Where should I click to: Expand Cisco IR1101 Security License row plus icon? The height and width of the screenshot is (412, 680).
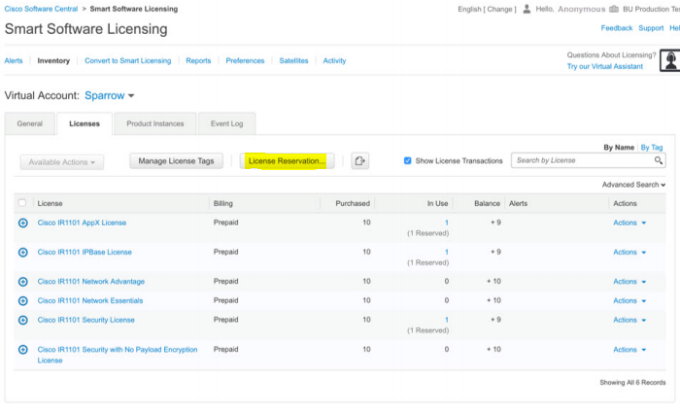pyautogui.click(x=23, y=320)
